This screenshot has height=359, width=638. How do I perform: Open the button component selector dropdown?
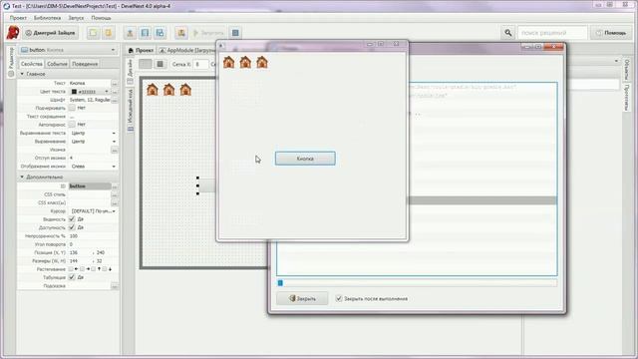[x=113, y=50]
